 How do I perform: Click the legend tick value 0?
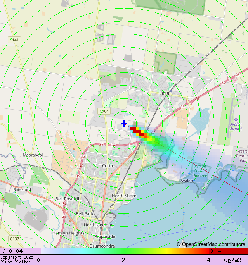click(x=38, y=260)
